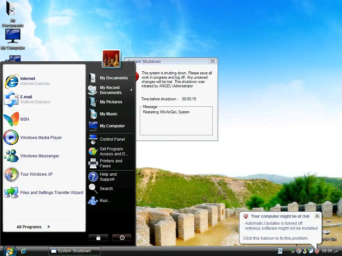
Task: Open Files and Settings Transfer Wizard
Action: (x=44, y=192)
